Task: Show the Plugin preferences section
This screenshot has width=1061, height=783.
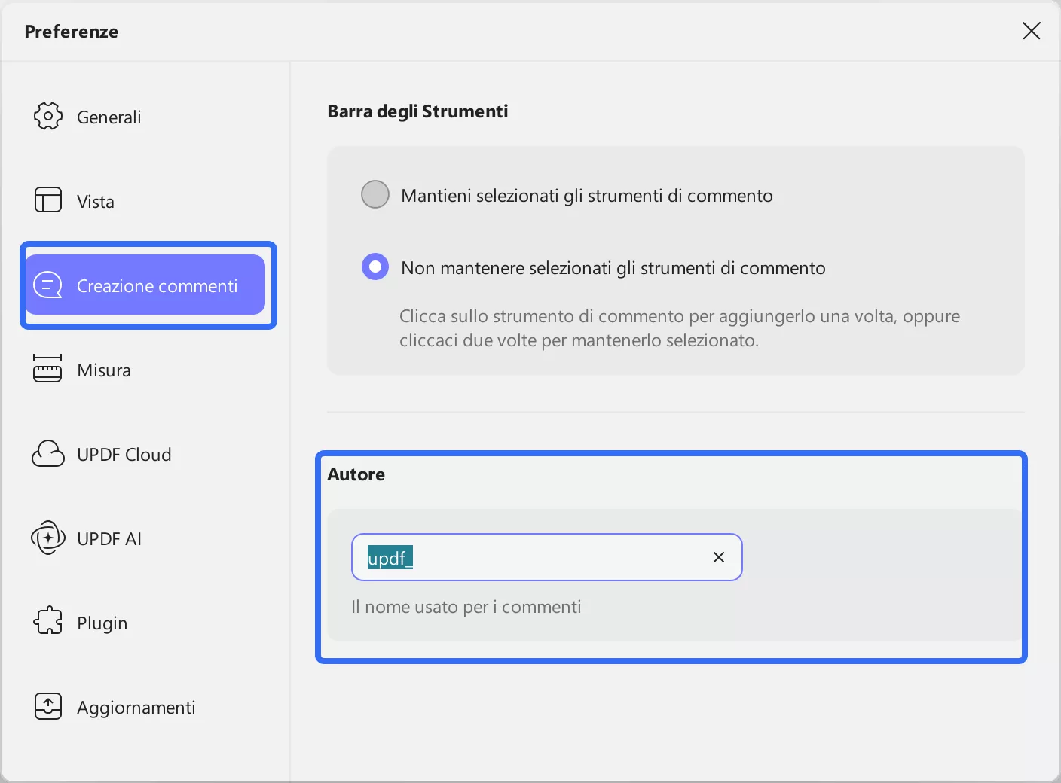Action: click(102, 623)
